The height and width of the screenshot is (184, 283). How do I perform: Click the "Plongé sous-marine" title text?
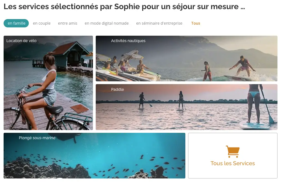click(x=37, y=138)
